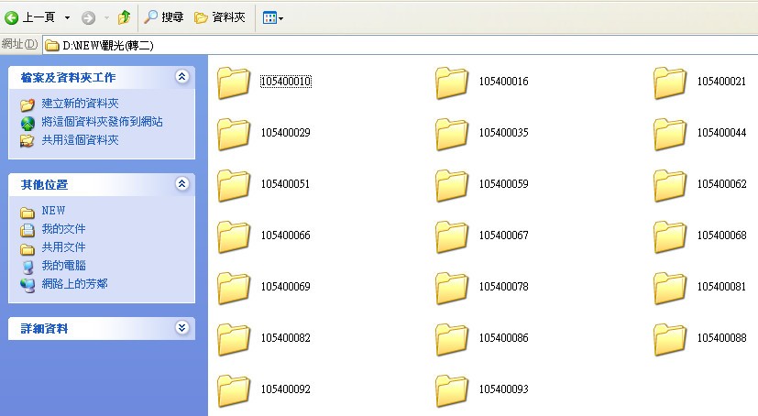
Task: Open the 搜尋 search toolbar button
Action: click(164, 17)
